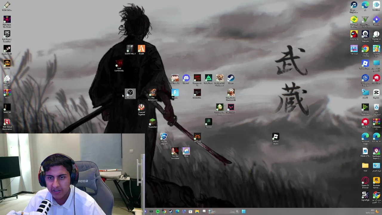Viewport: 382px width, 215px height.
Task: Launch the Opera GX Browser icon
Action: pos(365,183)
